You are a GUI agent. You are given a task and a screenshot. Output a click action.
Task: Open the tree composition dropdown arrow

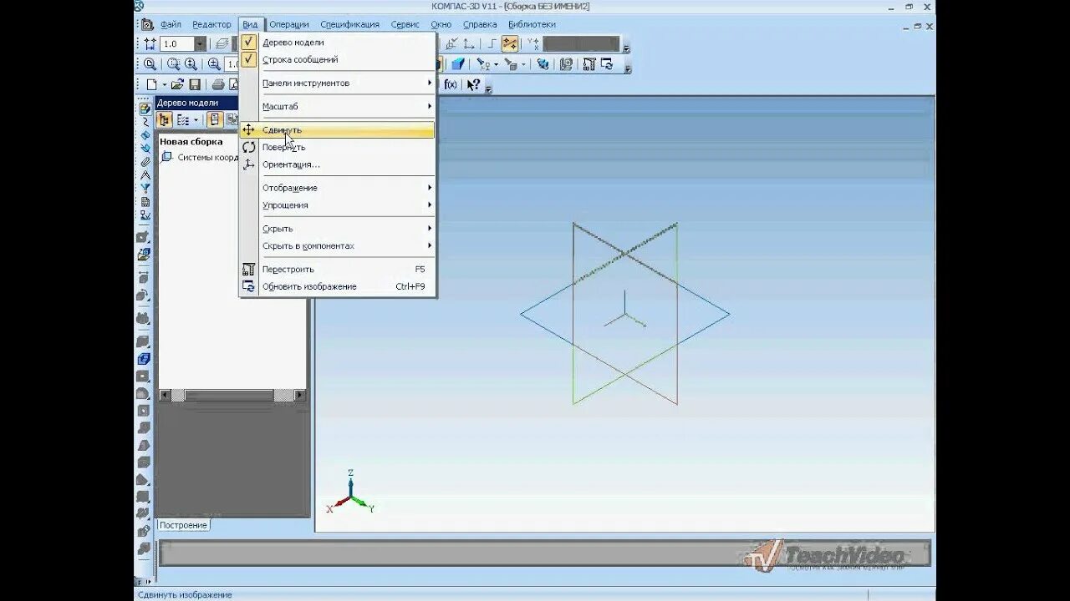coord(196,119)
